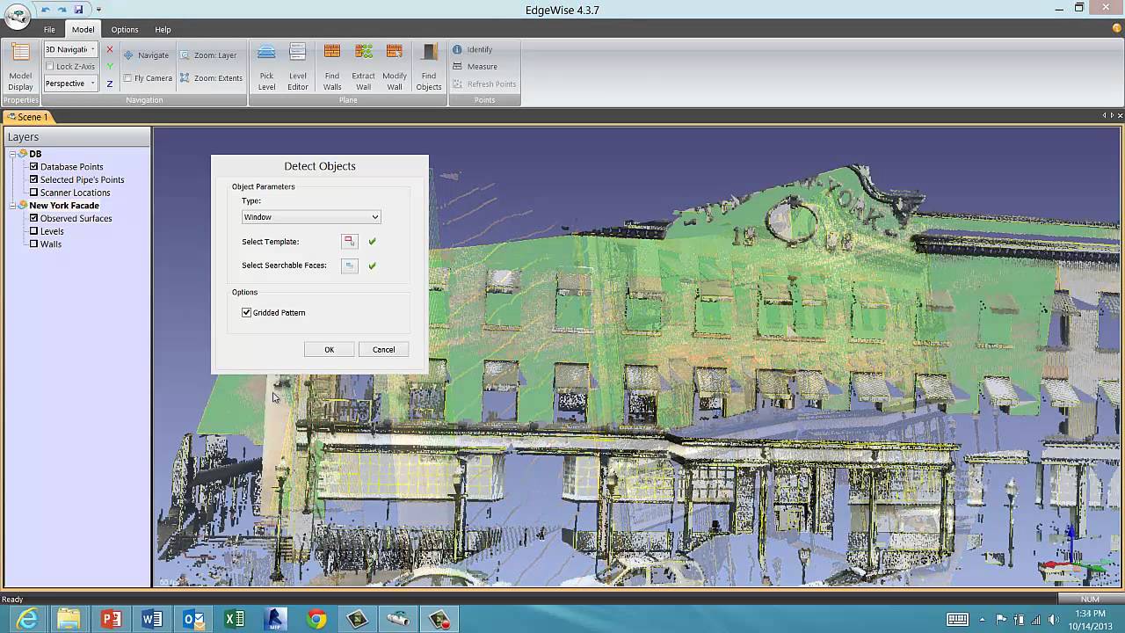Image resolution: width=1125 pixels, height=633 pixels.
Task: Align view to the X axis
Action: point(109,50)
